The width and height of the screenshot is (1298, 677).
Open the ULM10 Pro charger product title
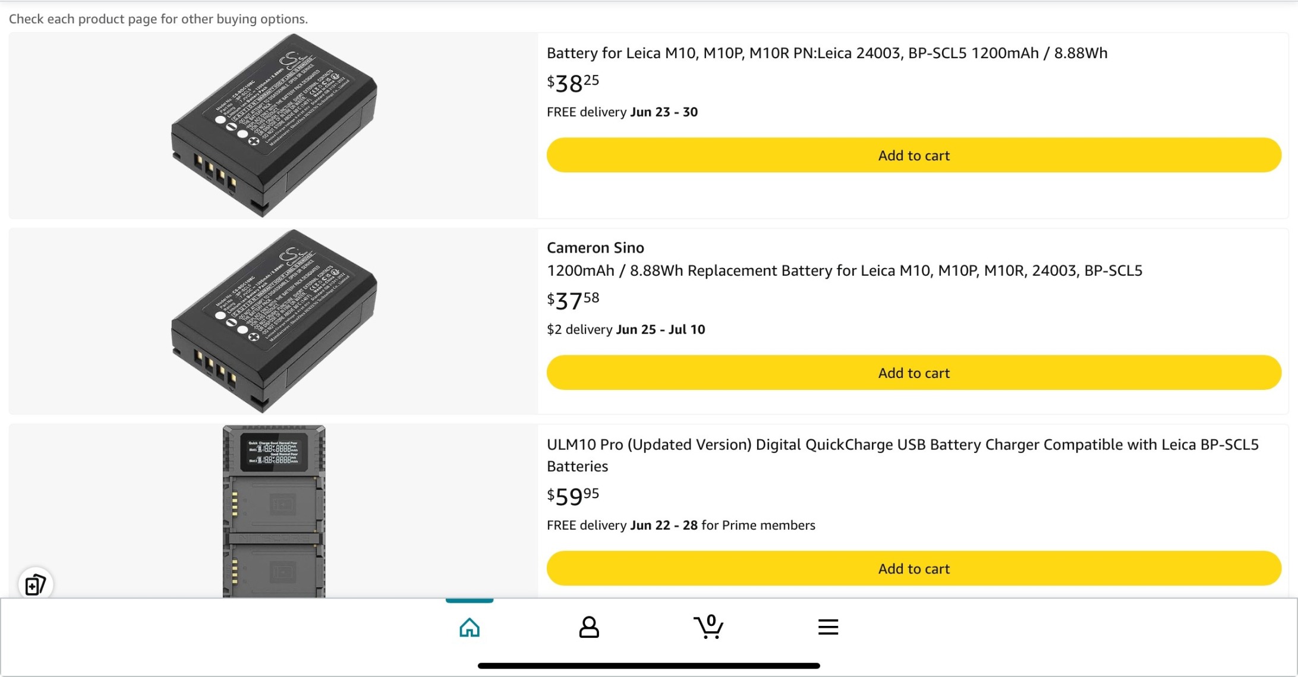pyautogui.click(x=902, y=455)
